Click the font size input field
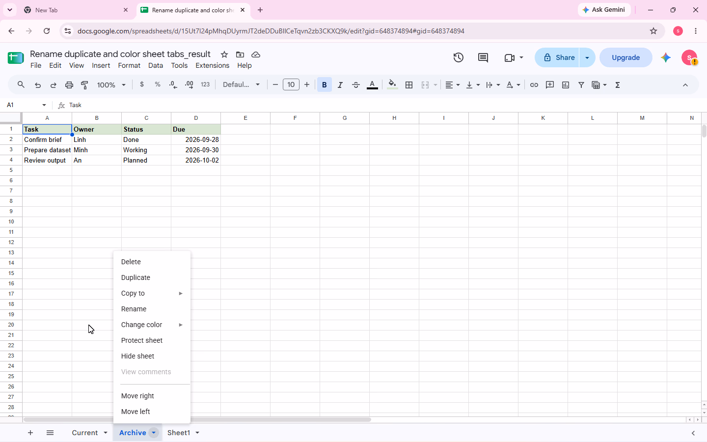Image resolution: width=707 pixels, height=442 pixels. coord(291,85)
